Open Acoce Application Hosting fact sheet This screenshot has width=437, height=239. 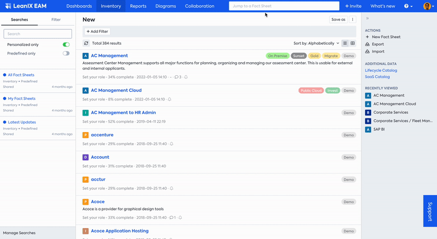point(120,231)
